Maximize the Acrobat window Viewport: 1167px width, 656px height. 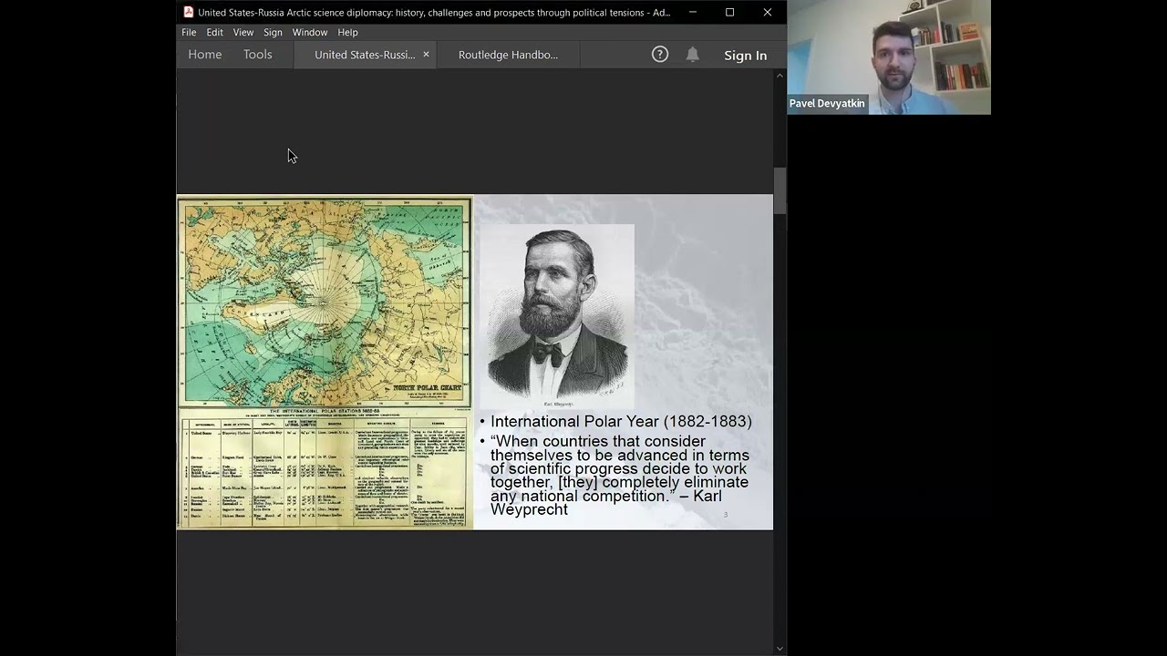pyautogui.click(x=729, y=12)
